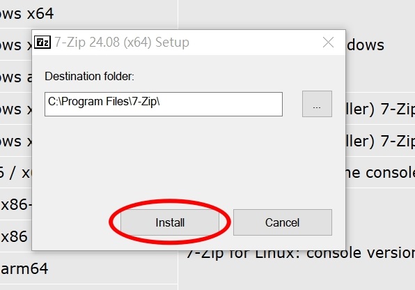Click the Destination folder label
This screenshot has height=290, width=415.
[89, 77]
